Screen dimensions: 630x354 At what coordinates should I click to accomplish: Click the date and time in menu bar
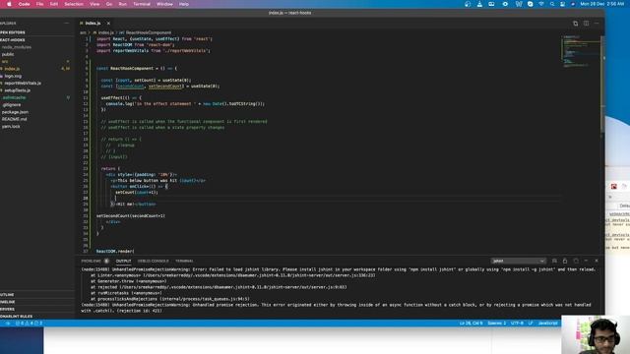click(601, 4)
